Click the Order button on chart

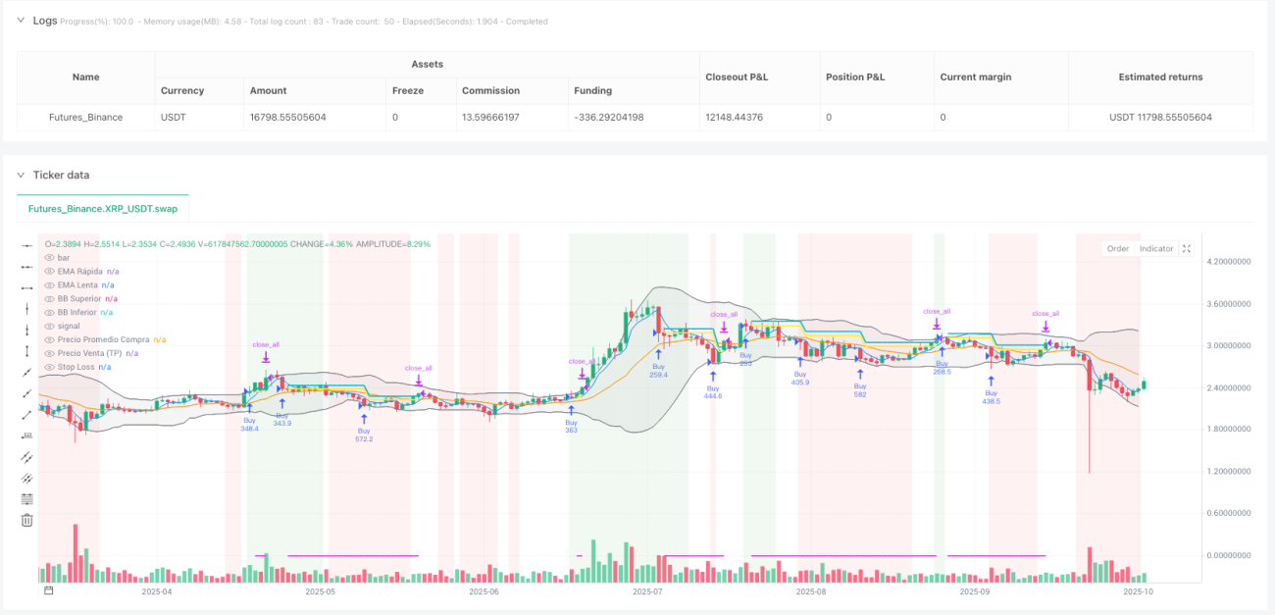tap(1118, 248)
